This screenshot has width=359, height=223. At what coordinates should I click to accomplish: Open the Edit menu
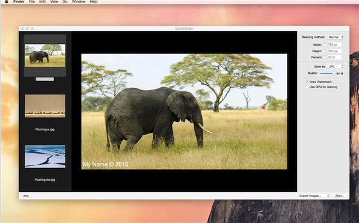click(43, 2)
